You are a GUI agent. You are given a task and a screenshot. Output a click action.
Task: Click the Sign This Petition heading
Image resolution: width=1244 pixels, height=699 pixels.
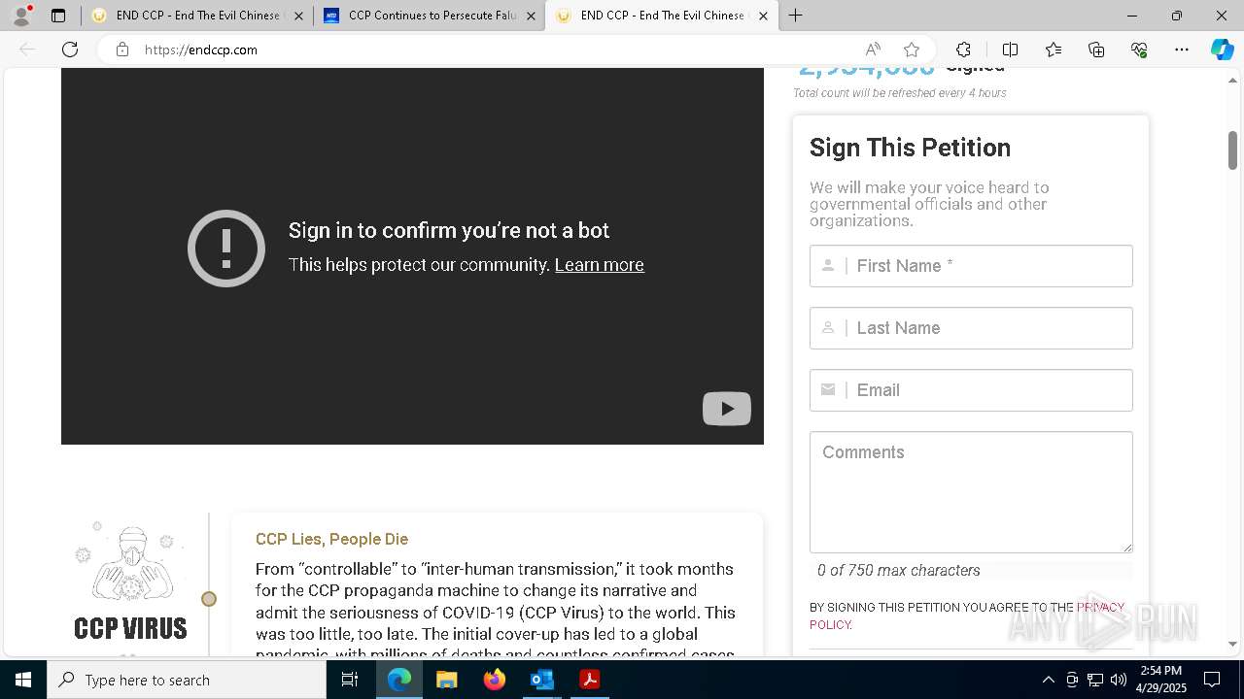(x=910, y=148)
